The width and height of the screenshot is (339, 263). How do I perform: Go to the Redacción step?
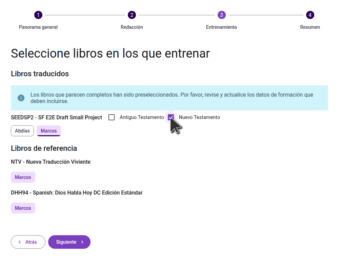pyautogui.click(x=132, y=27)
